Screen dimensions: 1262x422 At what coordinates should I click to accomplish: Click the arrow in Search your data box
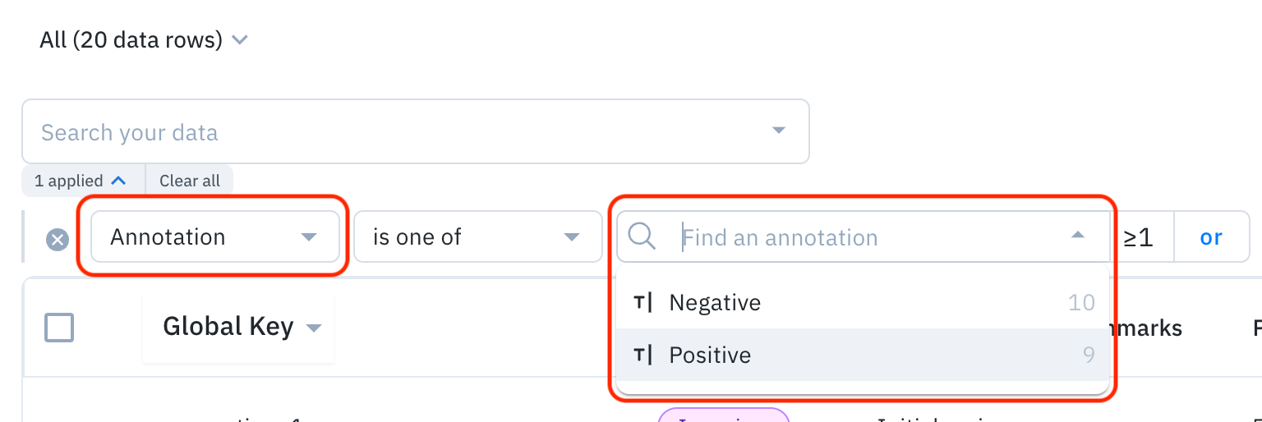click(778, 131)
